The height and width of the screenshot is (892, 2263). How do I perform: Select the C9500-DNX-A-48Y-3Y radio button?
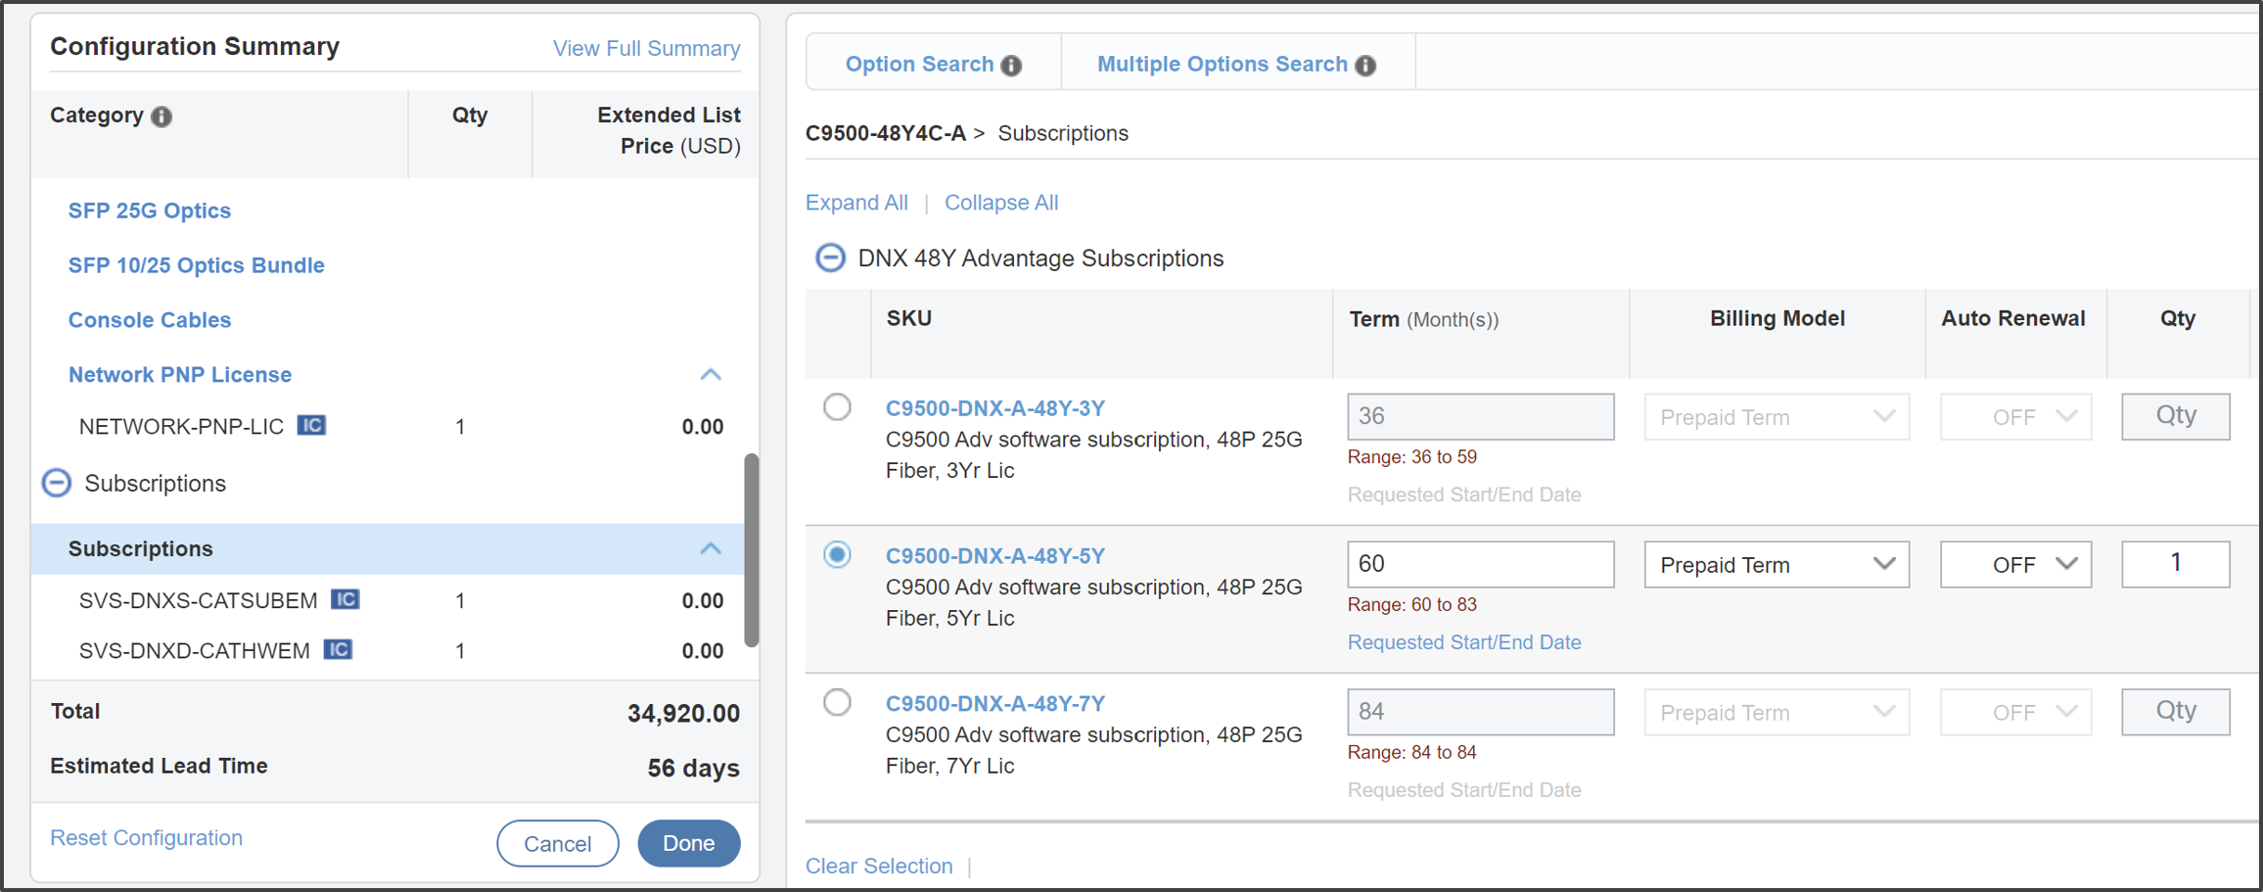pos(837,406)
